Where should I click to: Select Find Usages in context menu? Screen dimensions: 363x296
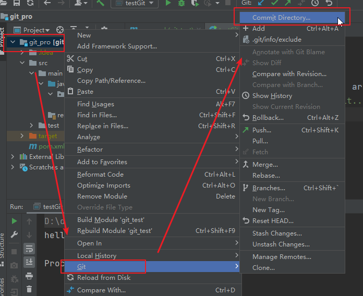pos(152,104)
